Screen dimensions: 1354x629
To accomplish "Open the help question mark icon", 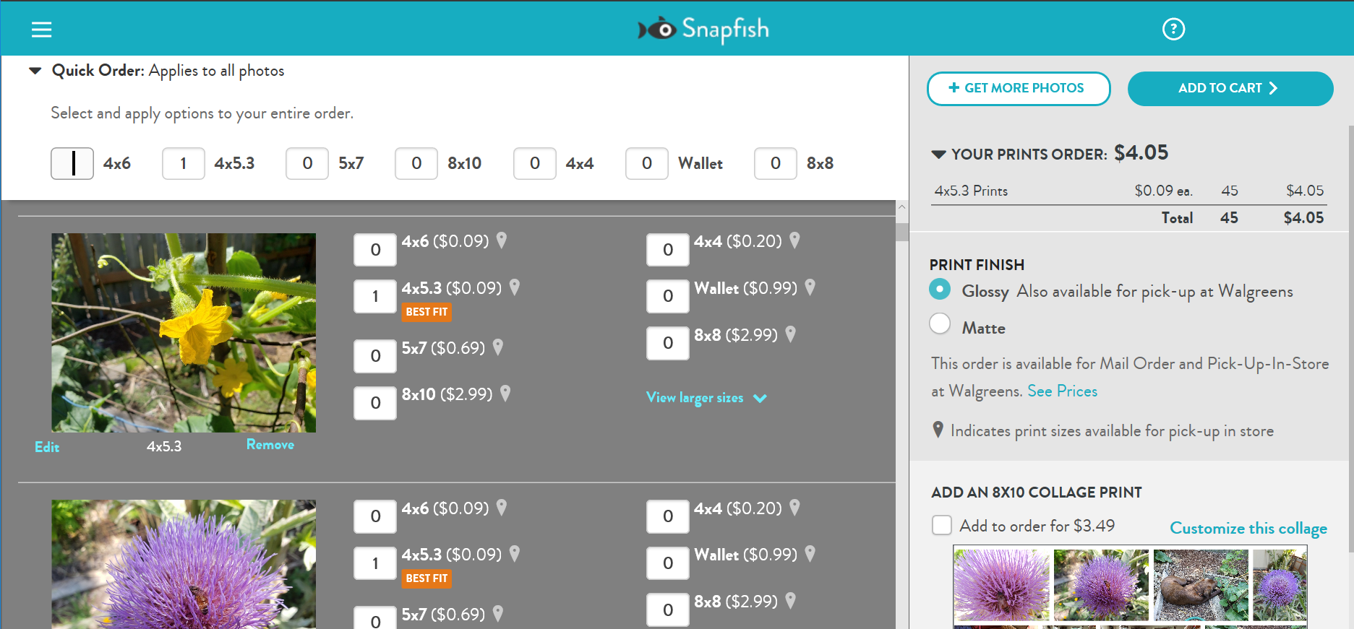I will tap(1173, 29).
